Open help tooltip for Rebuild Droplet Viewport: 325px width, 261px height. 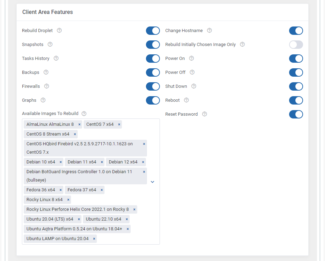(x=59, y=30)
